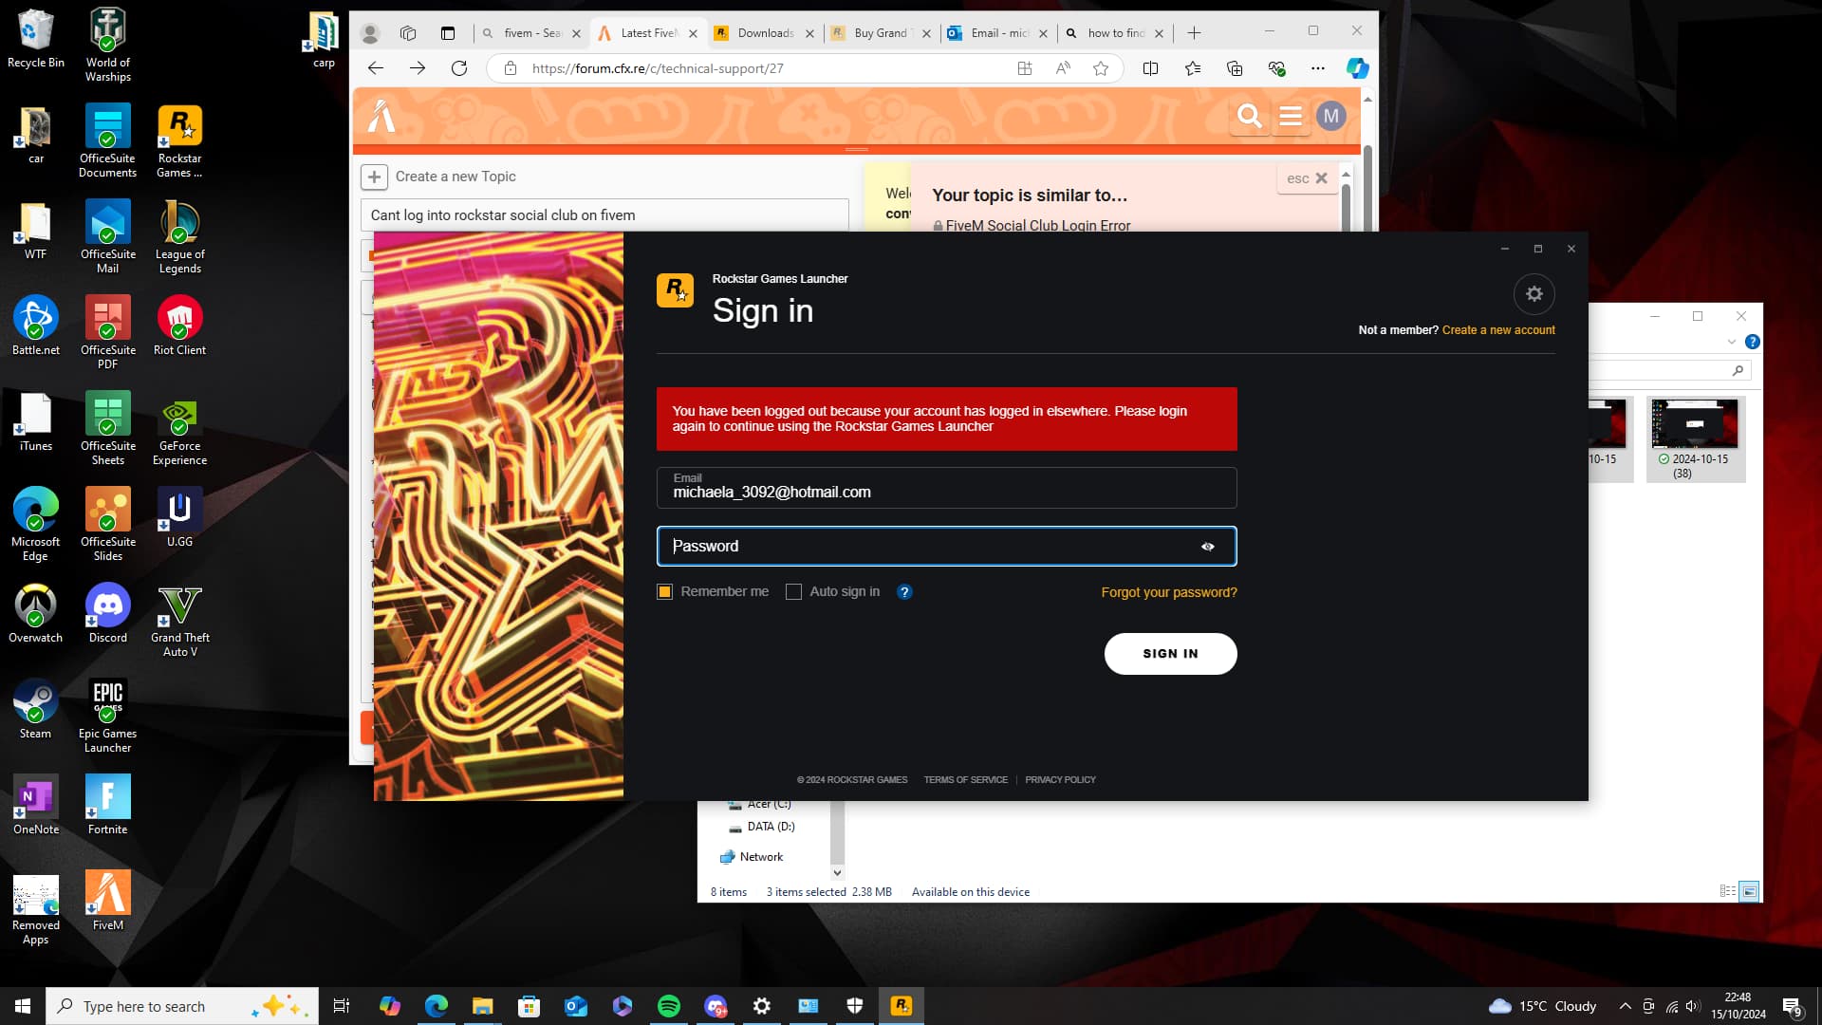Open Grand Theft Auto V desktop shortcut
1822x1025 pixels.
179,621
